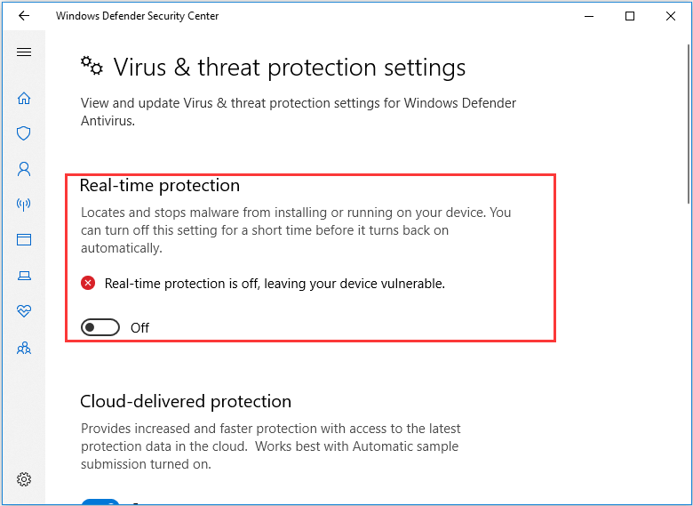Screen dimensions: 693x506
Task: Open the hamburger navigation menu
Action: coord(24,52)
